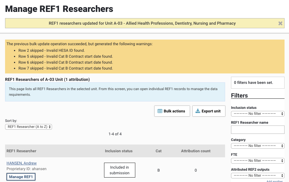Open the Attributed REF2 outputs dropdown
This screenshot has height=182, width=289.
[257, 175]
